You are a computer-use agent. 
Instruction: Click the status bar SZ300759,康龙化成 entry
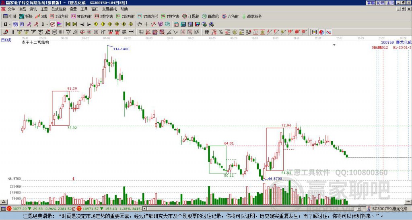pos(389,209)
